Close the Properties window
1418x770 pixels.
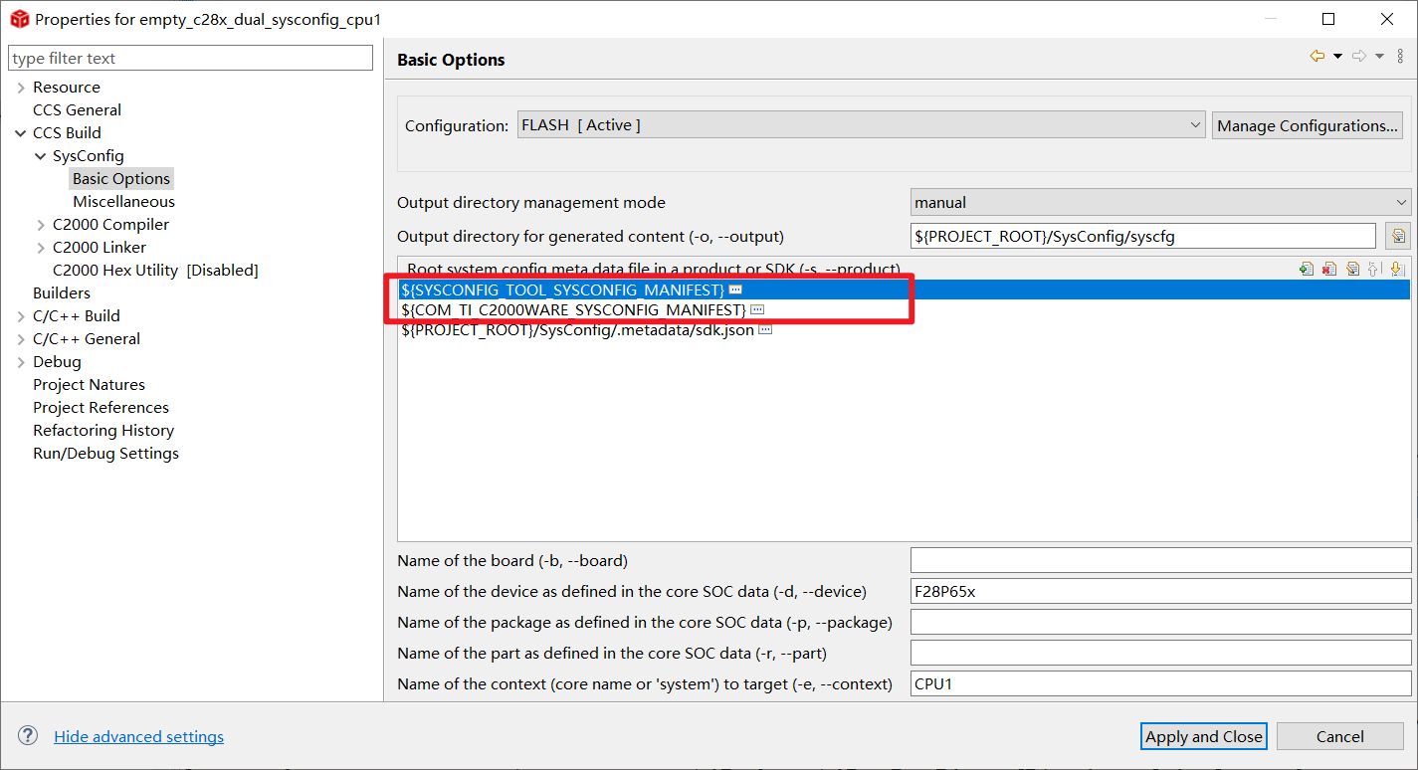1387,19
